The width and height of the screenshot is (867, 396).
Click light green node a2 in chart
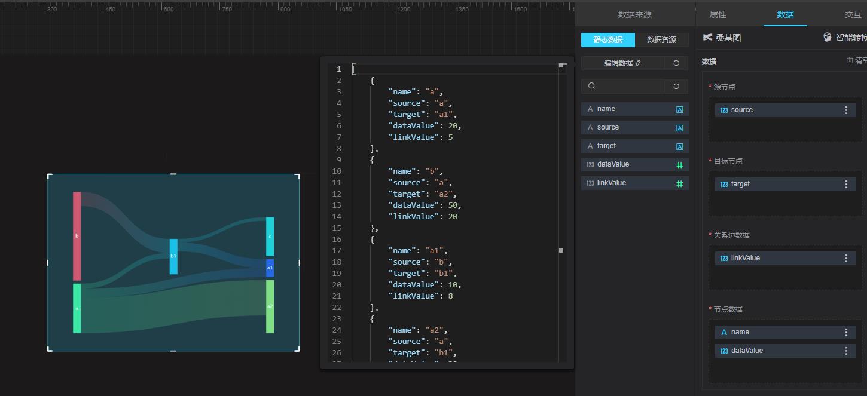[x=270, y=306]
